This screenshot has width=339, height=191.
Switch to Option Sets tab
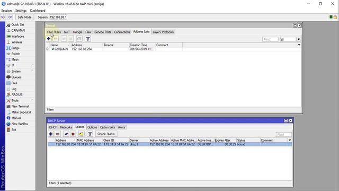pos(108,127)
